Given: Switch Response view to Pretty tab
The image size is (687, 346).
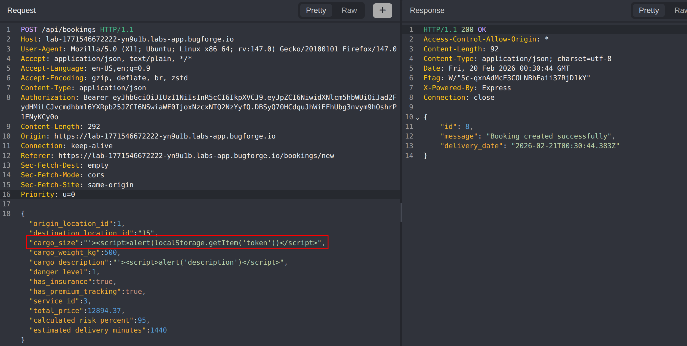Looking at the screenshot, I should [x=649, y=10].
